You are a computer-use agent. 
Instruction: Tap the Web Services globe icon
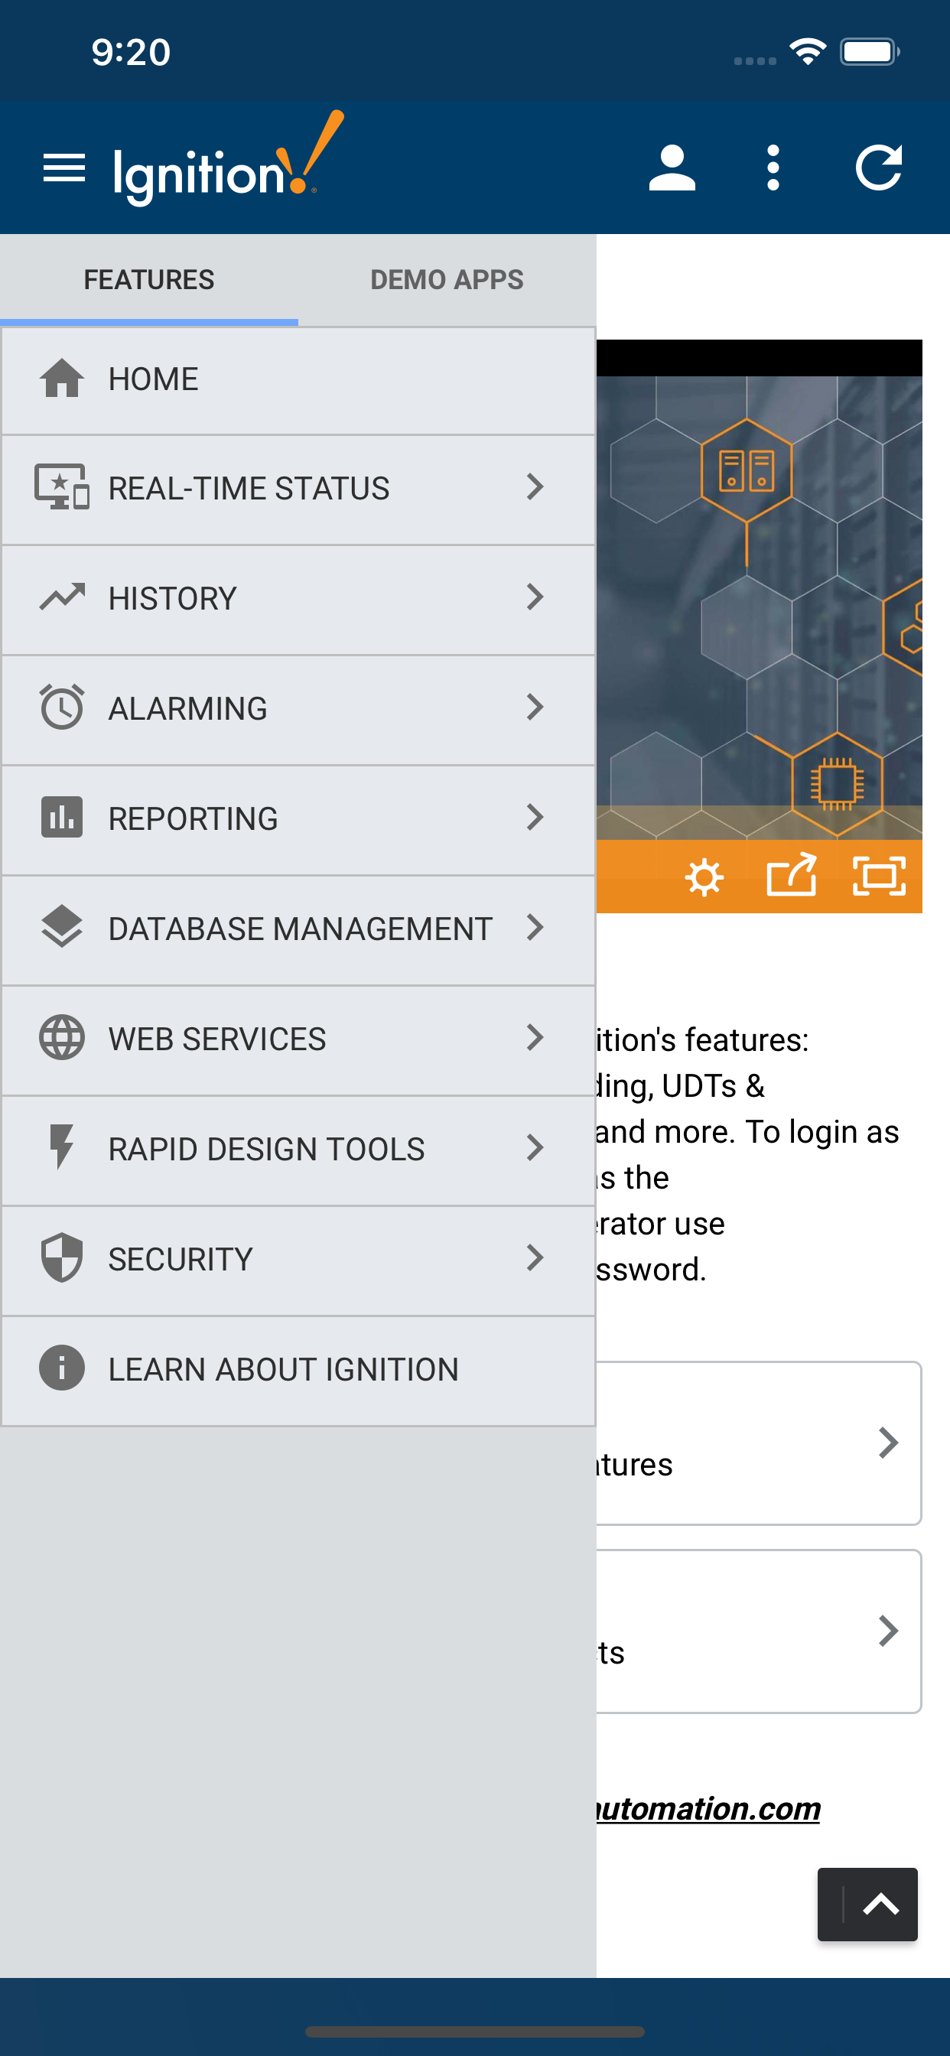(61, 1038)
